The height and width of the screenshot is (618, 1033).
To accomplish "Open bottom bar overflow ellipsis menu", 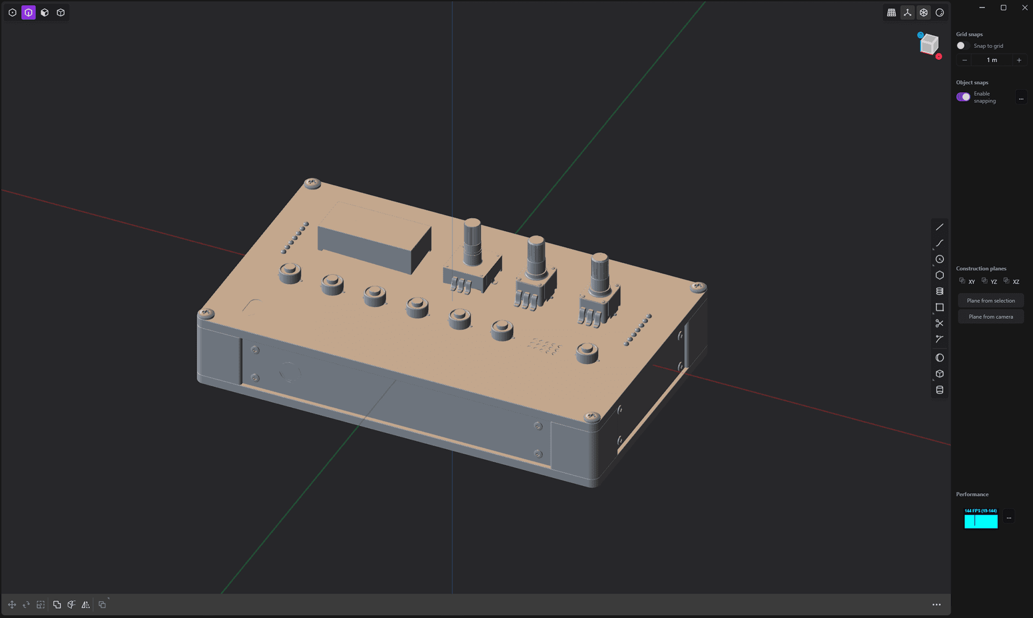I will click(x=936, y=605).
